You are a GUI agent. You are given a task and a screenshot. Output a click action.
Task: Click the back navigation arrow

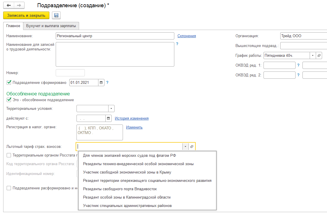[x=9, y=5]
